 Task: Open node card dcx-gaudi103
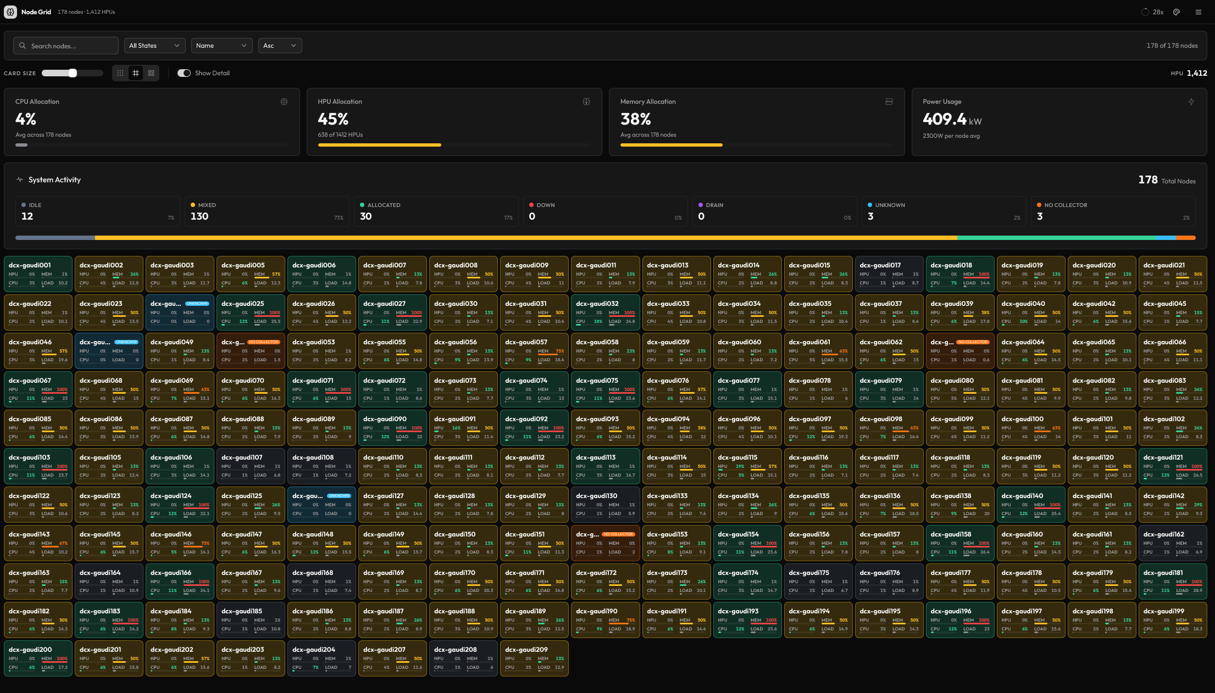click(x=38, y=466)
